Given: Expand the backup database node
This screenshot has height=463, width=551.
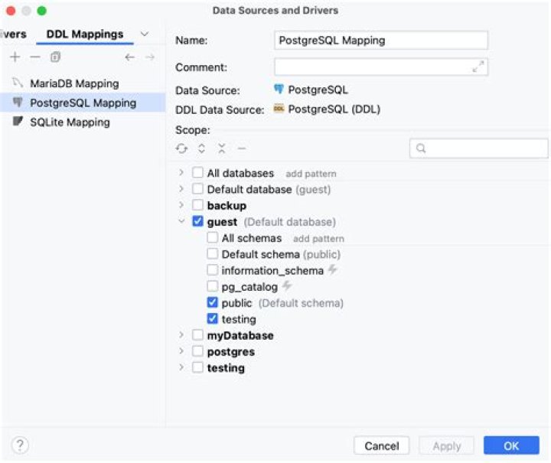Looking at the screenshot, I should (181, 205).
